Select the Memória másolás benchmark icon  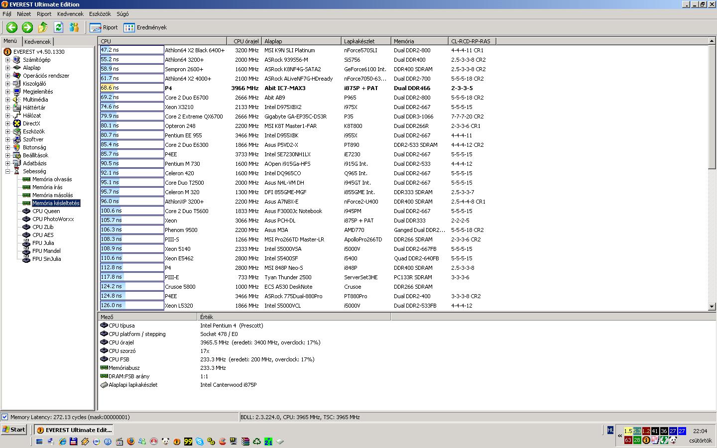point(26,195)
